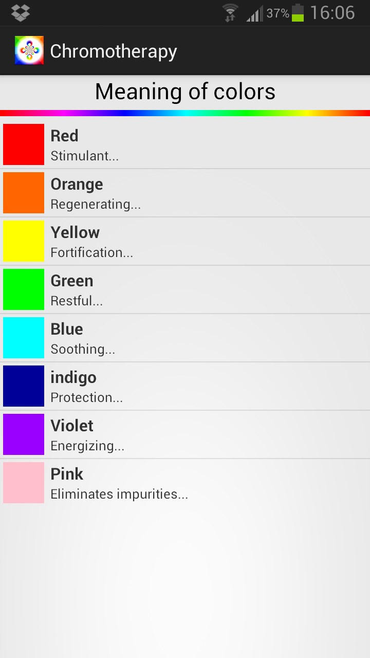The height and width of the screenshot is (658, 370).
Task: Tap the battery status icon
Action: point(298,12)
